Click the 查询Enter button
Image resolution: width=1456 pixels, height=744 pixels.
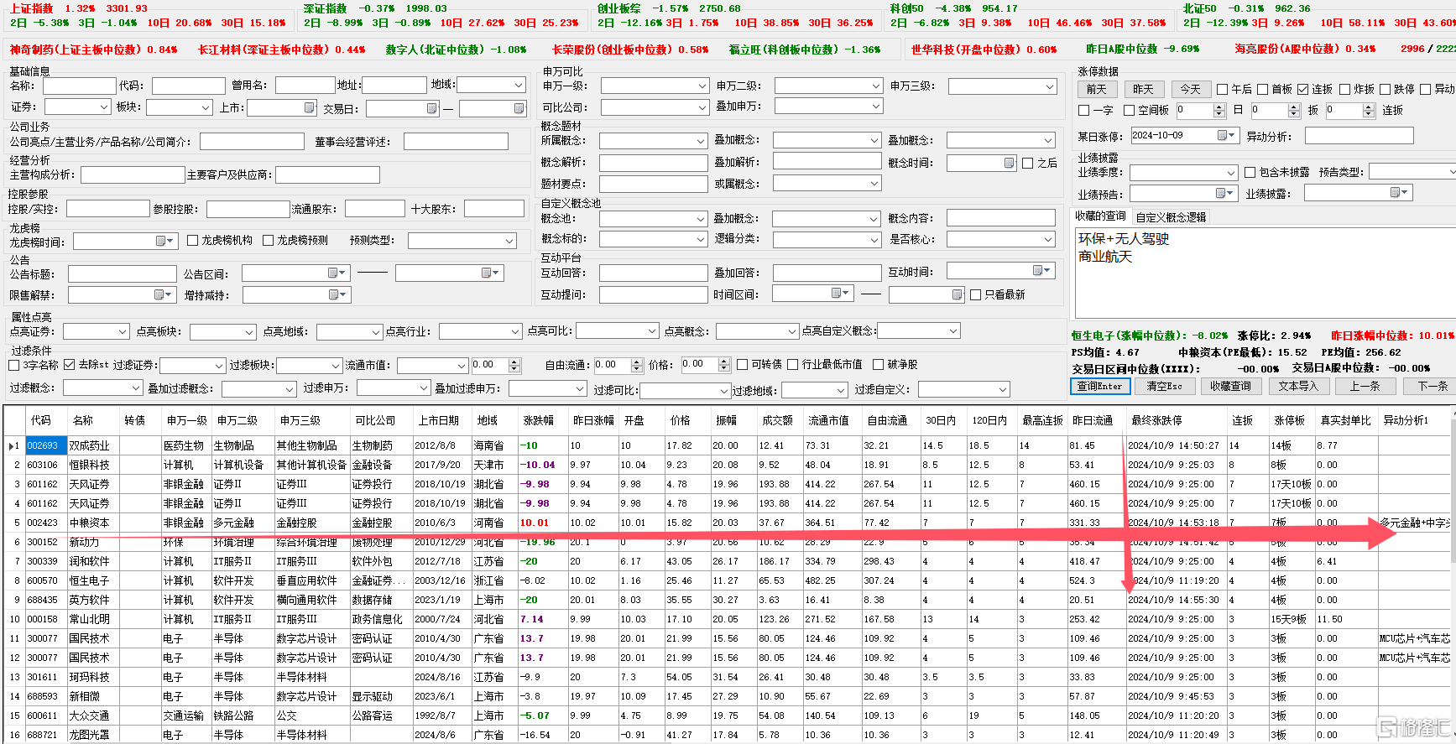pyautogui.click(x=1099, y=386)
